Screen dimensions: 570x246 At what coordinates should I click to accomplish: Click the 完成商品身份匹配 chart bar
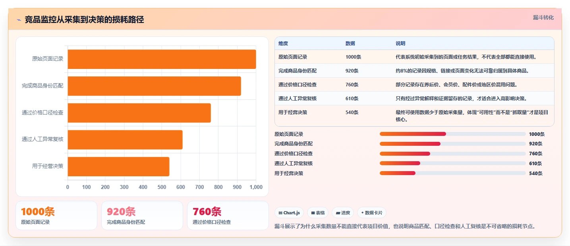point(155,86)
